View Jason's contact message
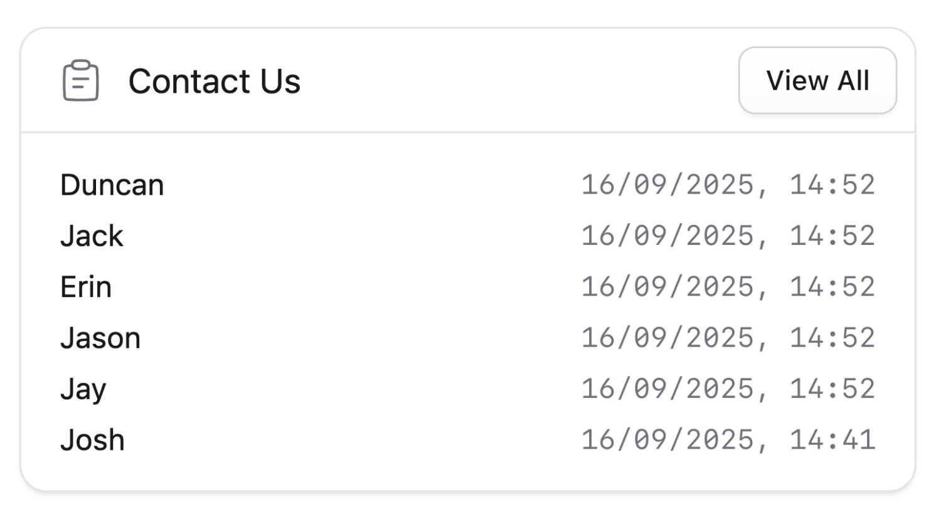The height and width of the screenshot is (520, 941). (x=100, y=338)
